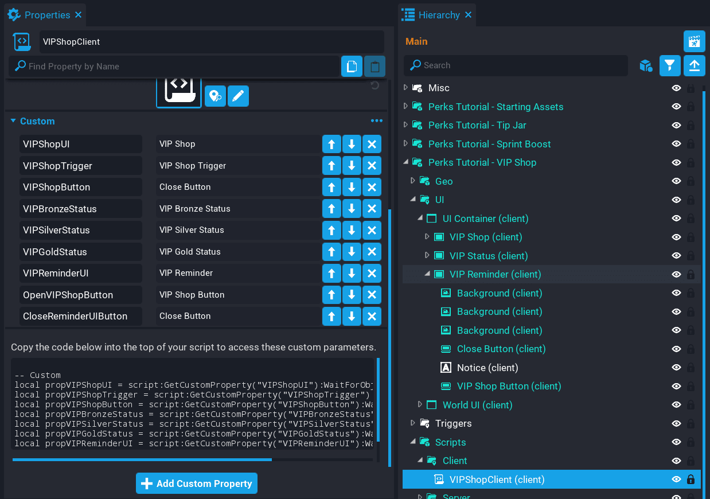Click the find-in-hierarchy icon beside the pencil

coord(215,96)
